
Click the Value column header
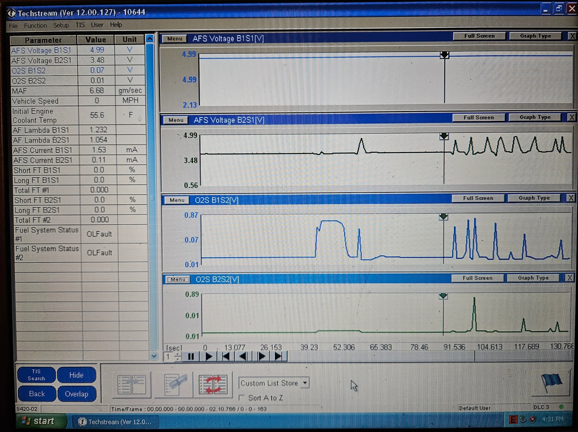click(x=96, y=40)
